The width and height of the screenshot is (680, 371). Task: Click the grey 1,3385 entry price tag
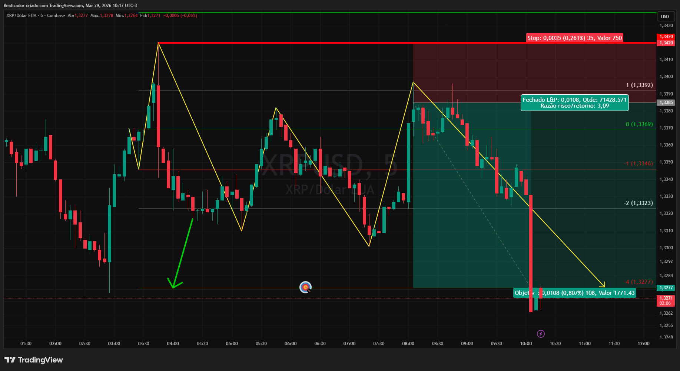666,102
